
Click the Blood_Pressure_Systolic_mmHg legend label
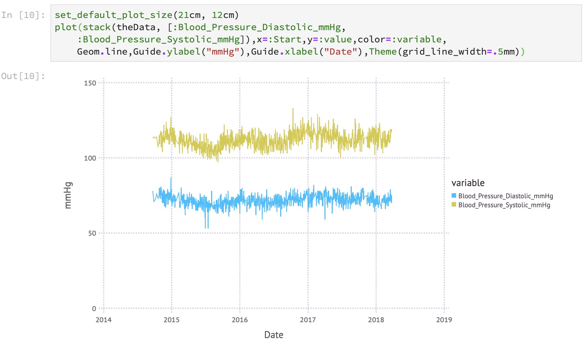coord(504,205)
